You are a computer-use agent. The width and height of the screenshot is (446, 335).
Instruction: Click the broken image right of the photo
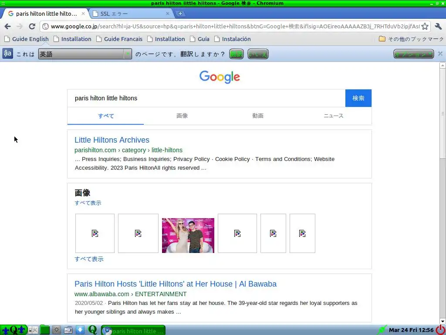coord(237,233)
